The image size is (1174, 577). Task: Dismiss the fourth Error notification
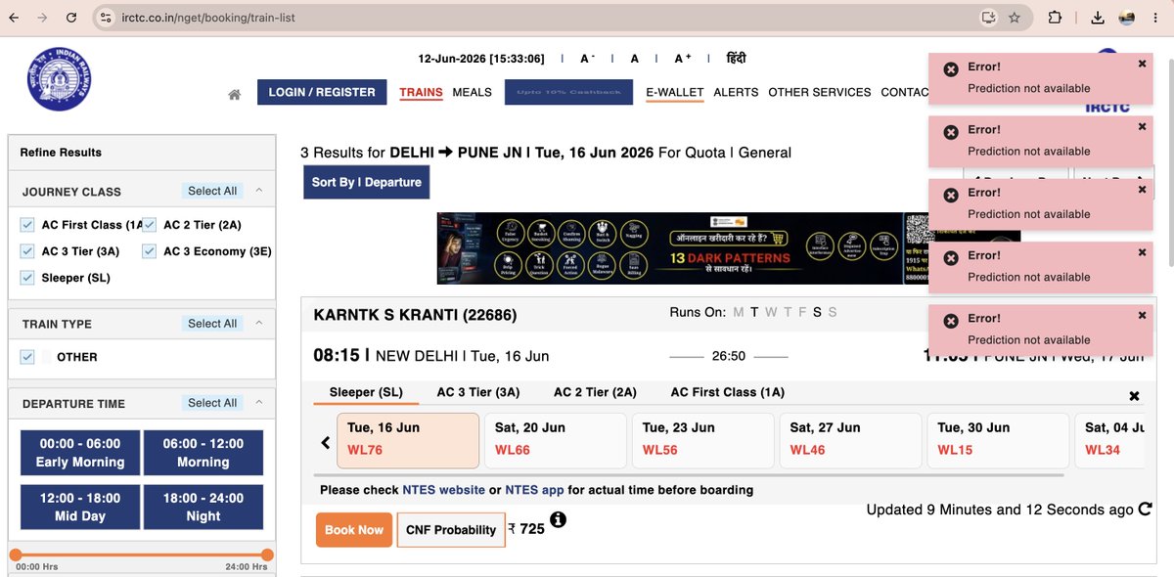1142,252
